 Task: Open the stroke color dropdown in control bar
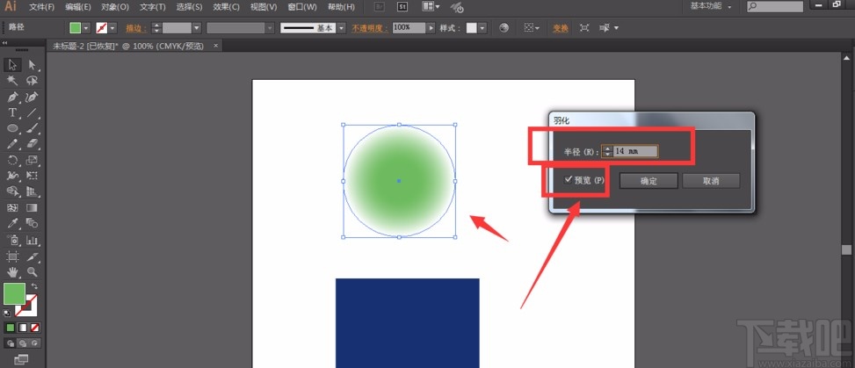pos(112,28)
